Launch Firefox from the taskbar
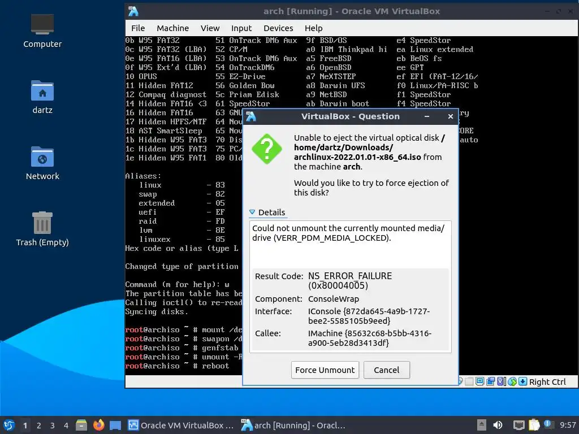Image resolution: width=579 pixels, height=434 pixels. click(x=98, y=425)
